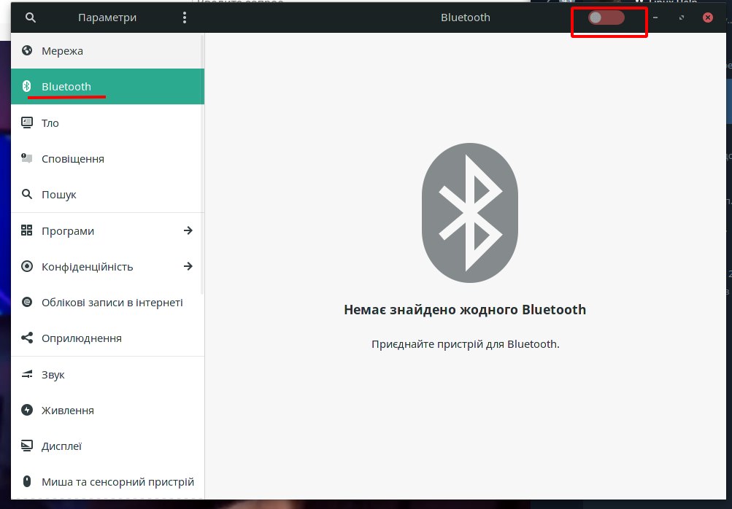The image size is (732, 509).
Task: Maximize the settings window
Action: pos(682,18)
